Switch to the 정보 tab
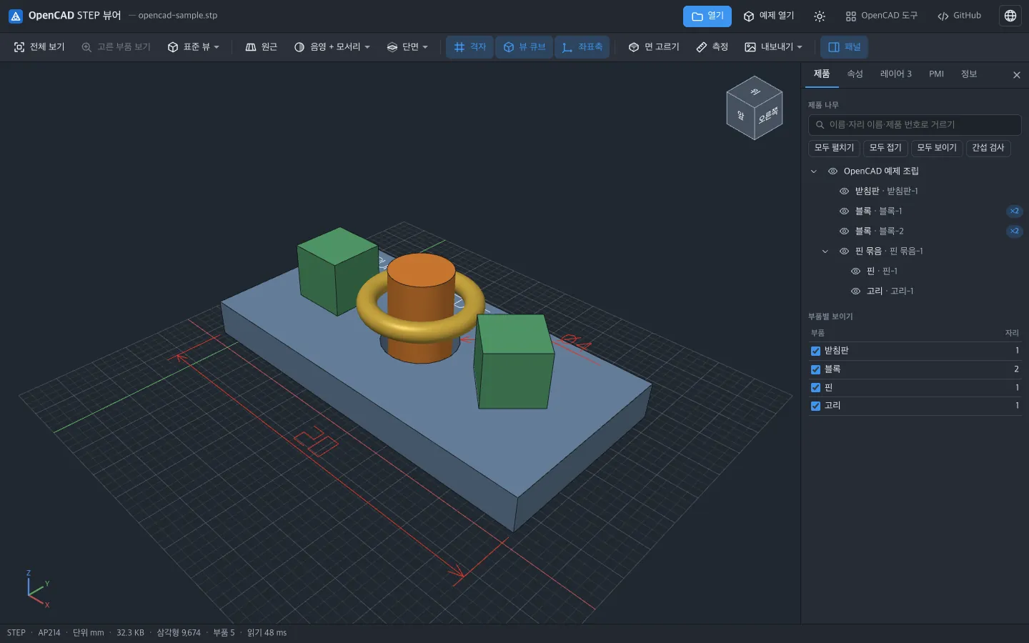1029x643 pixels. [968, 74]
